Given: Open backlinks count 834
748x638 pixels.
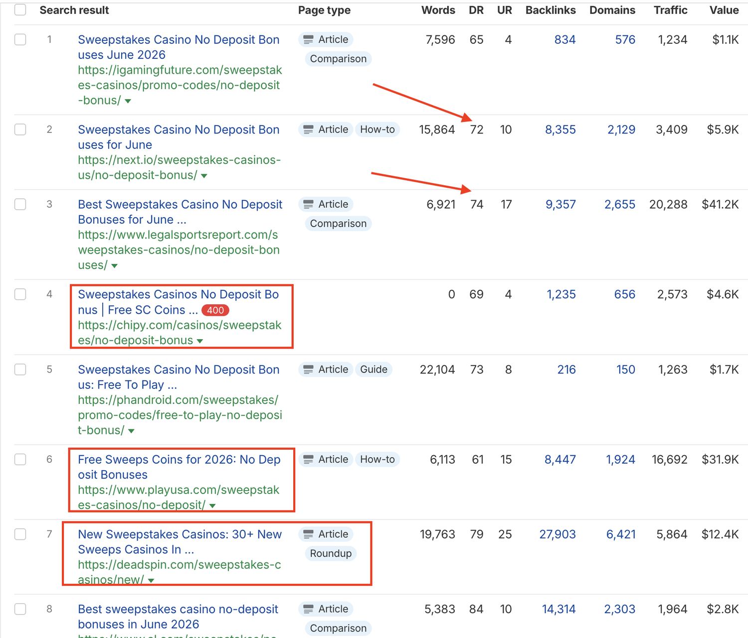Looking at the screenshot, I should tap(565, 39).
